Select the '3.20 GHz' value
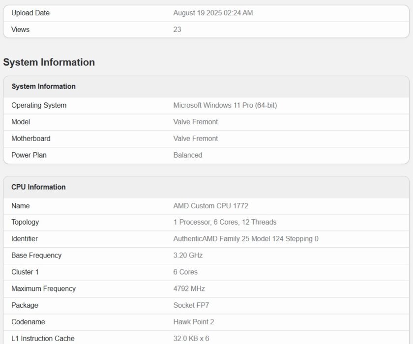The height and width of the screenshot is (344, 413). [x=188, y=256]
